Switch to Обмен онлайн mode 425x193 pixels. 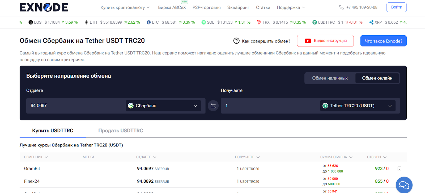click(x=377, y=78)
